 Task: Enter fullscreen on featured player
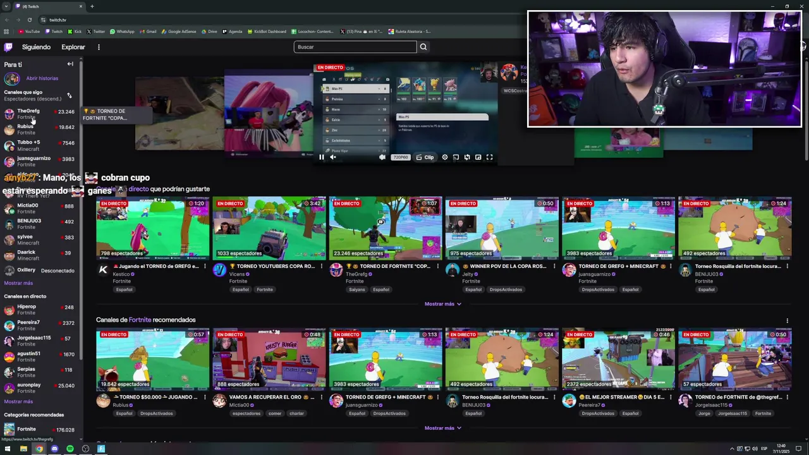click(489, 157)
